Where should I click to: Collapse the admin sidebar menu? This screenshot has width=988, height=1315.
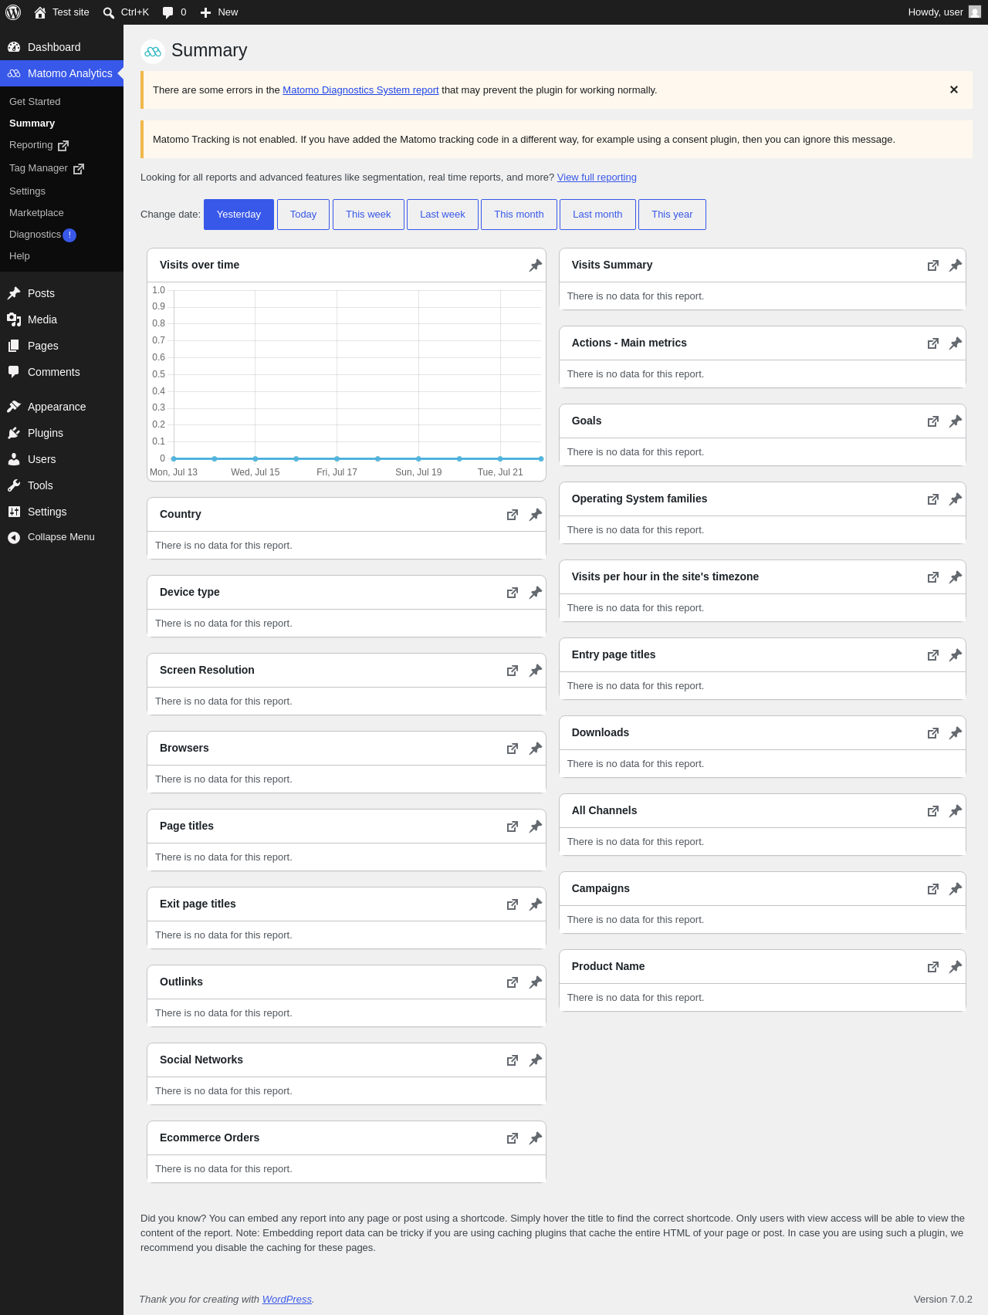pos(62,537)
